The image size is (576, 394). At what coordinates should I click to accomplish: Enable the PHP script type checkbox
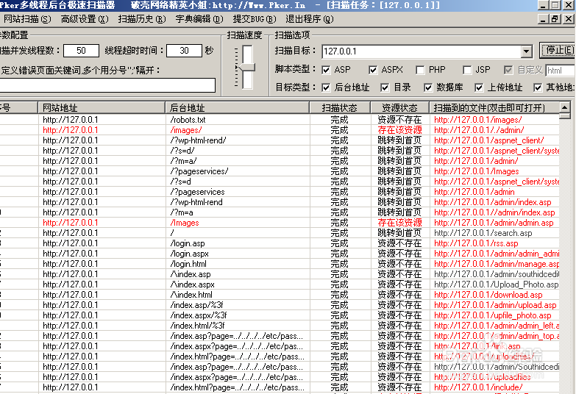tap(420, 70)
